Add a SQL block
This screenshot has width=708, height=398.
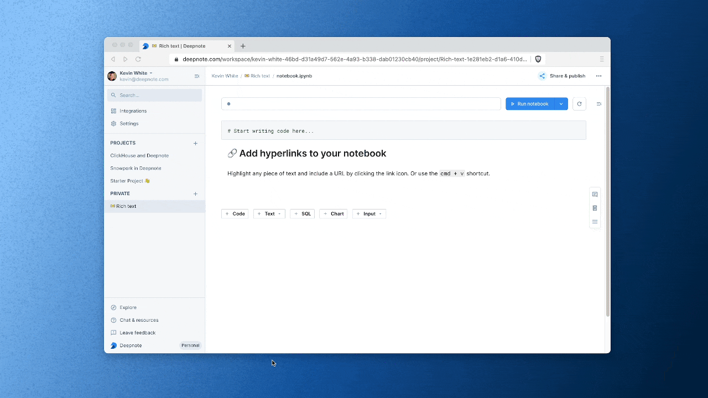303,214
